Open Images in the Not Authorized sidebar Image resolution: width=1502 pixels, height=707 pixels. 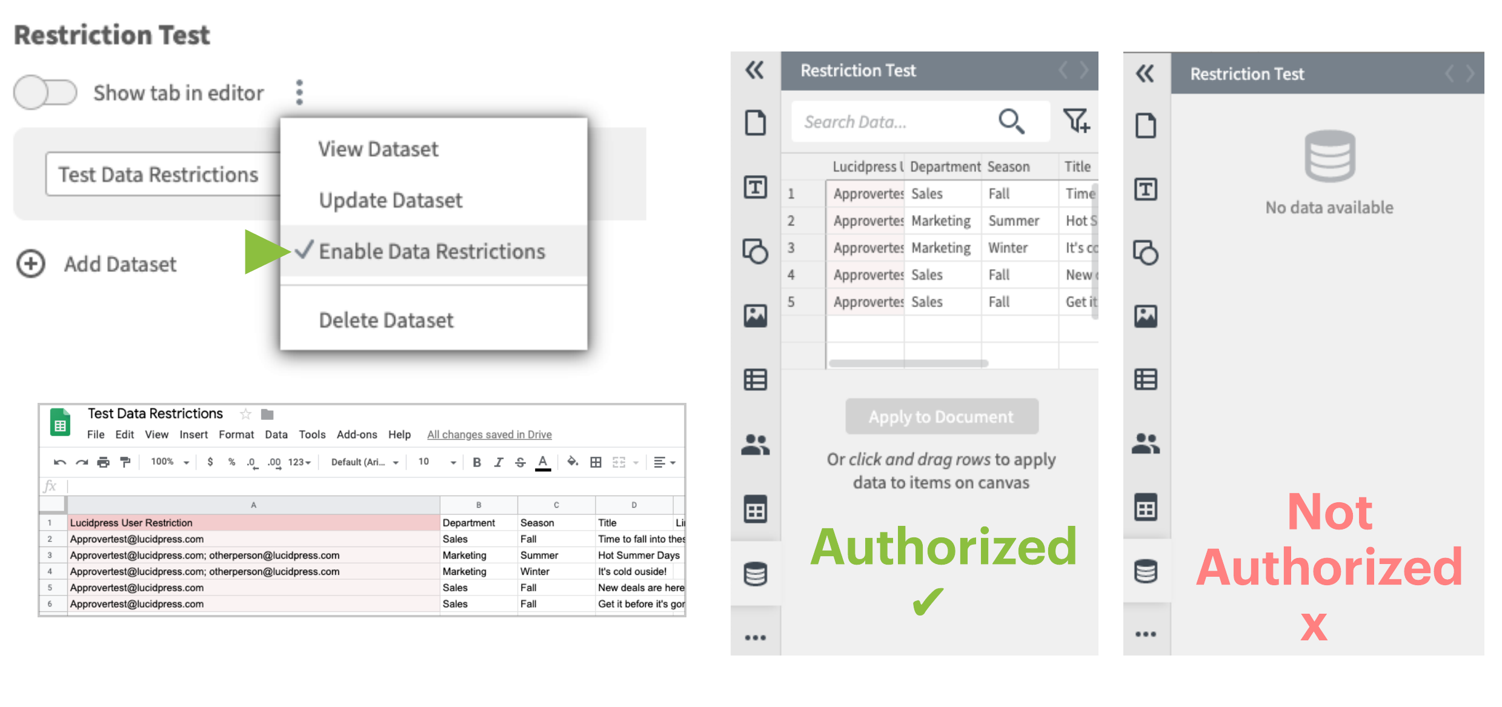[1145, 316]
